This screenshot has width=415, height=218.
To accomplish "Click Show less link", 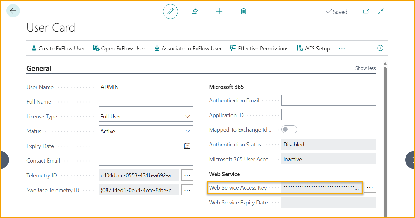I will tap(366, 68).
